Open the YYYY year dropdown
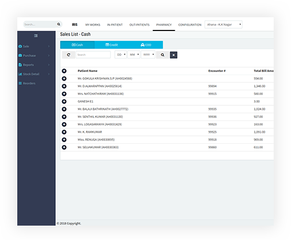The width and height of the screenshot is (291, 240). 148,55
